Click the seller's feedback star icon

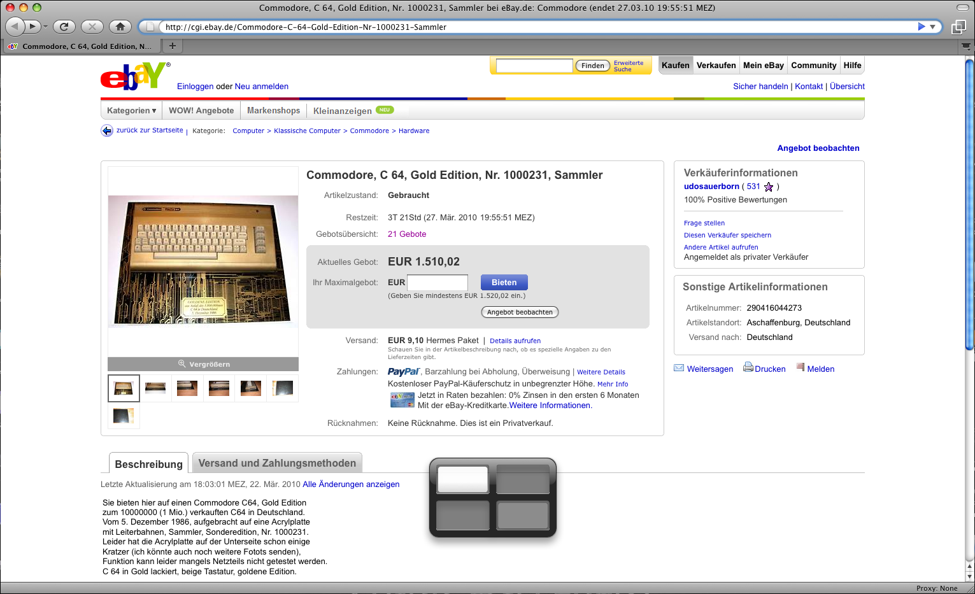pos(769,187)
